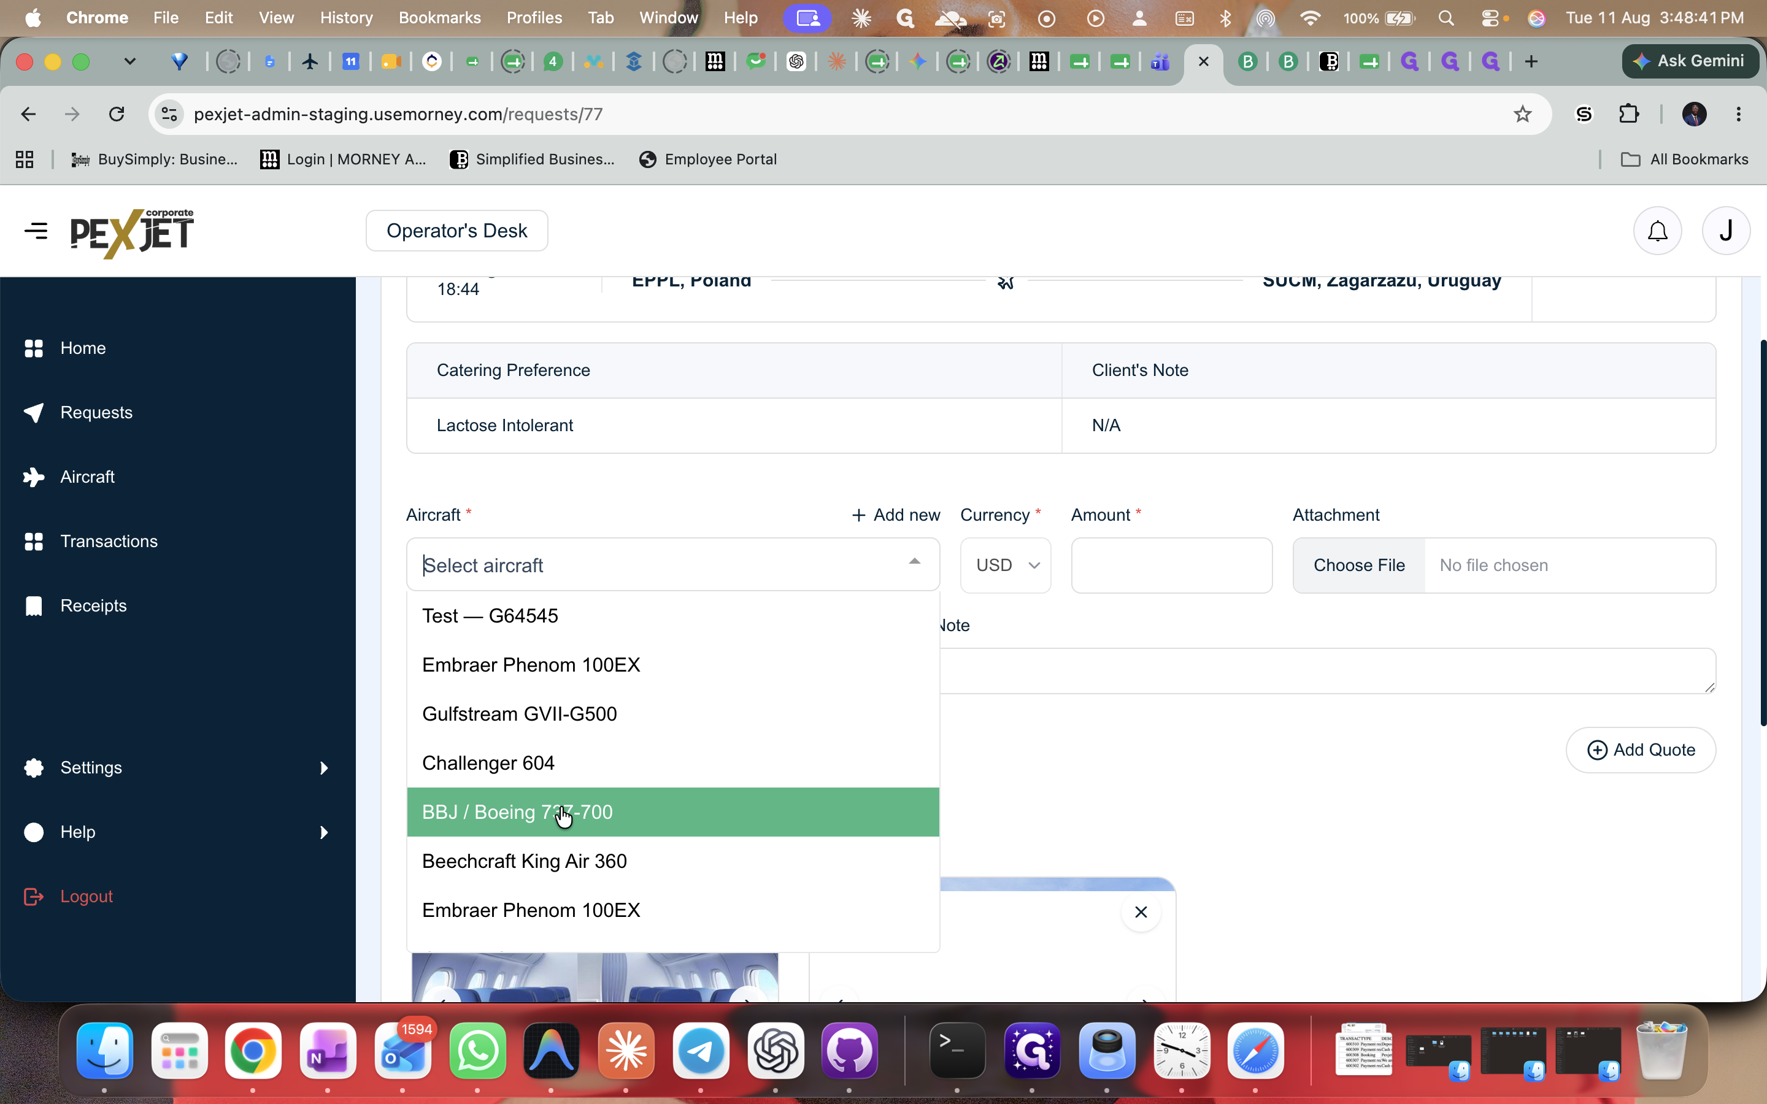1767x1104 pixels.
Task: Open the Profiles menu
Action: pos(534,18)
